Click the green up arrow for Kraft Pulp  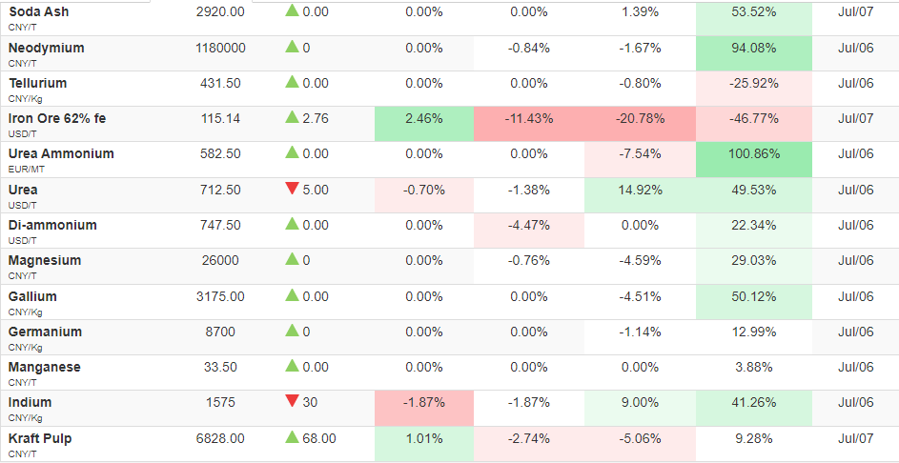(293, 438)
